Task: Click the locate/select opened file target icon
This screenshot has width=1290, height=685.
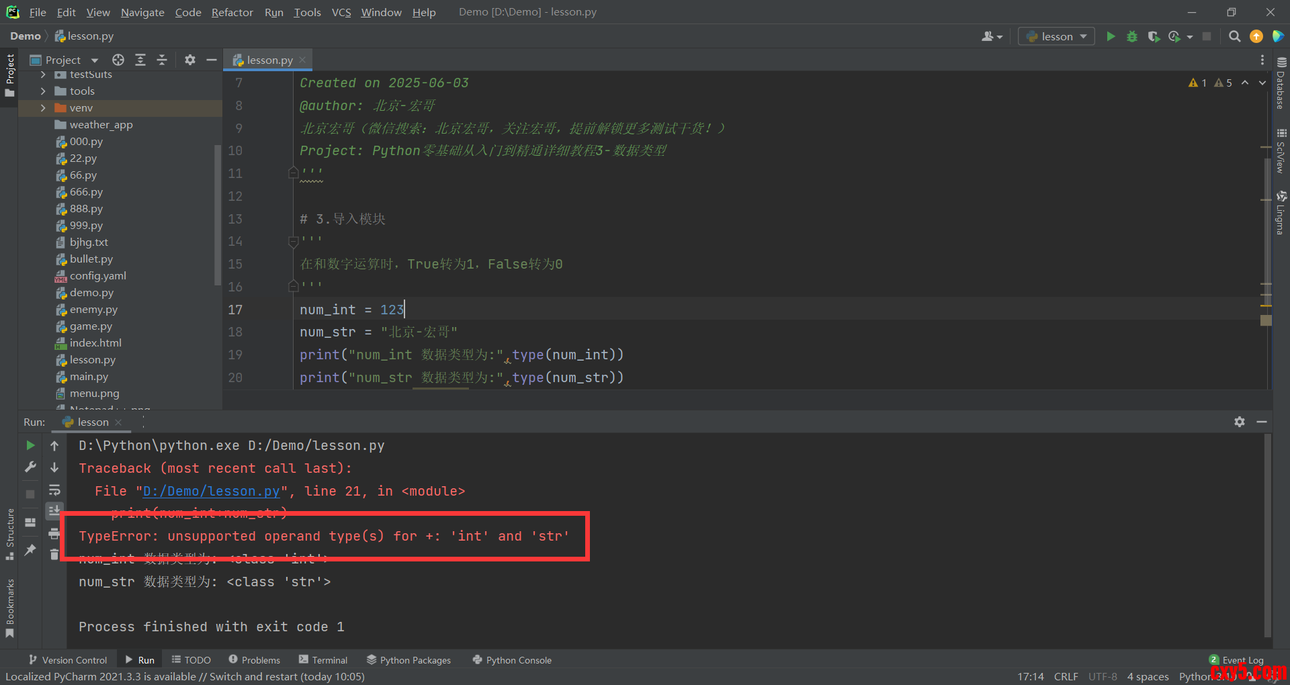Action: coord(118,60)
